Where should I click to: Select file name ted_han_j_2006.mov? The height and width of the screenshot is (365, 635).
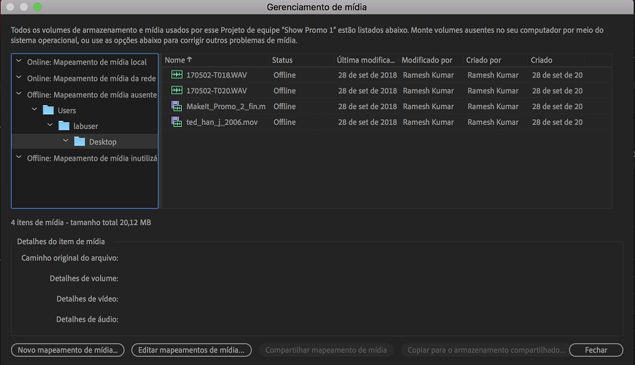click(x=222, y=122)
